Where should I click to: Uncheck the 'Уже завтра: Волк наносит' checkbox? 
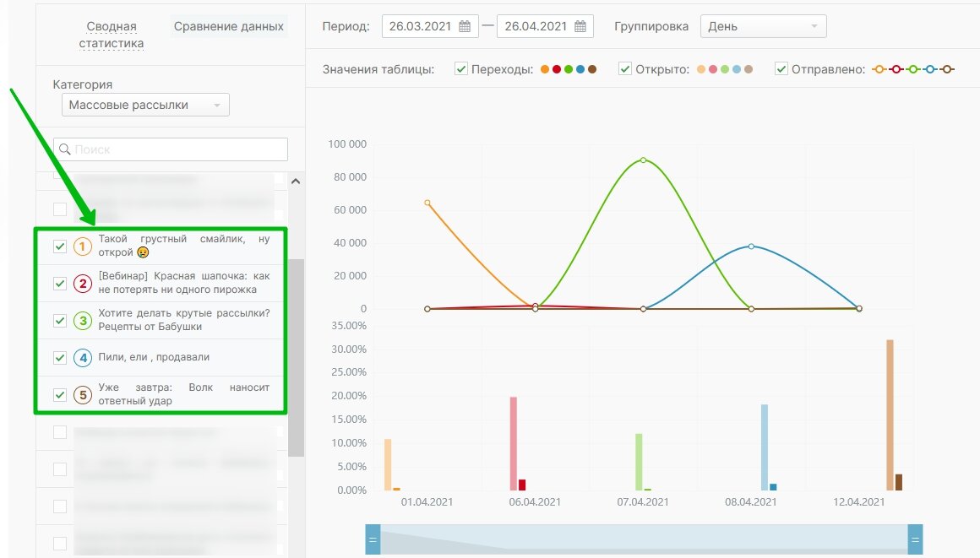tap(60, 395)
